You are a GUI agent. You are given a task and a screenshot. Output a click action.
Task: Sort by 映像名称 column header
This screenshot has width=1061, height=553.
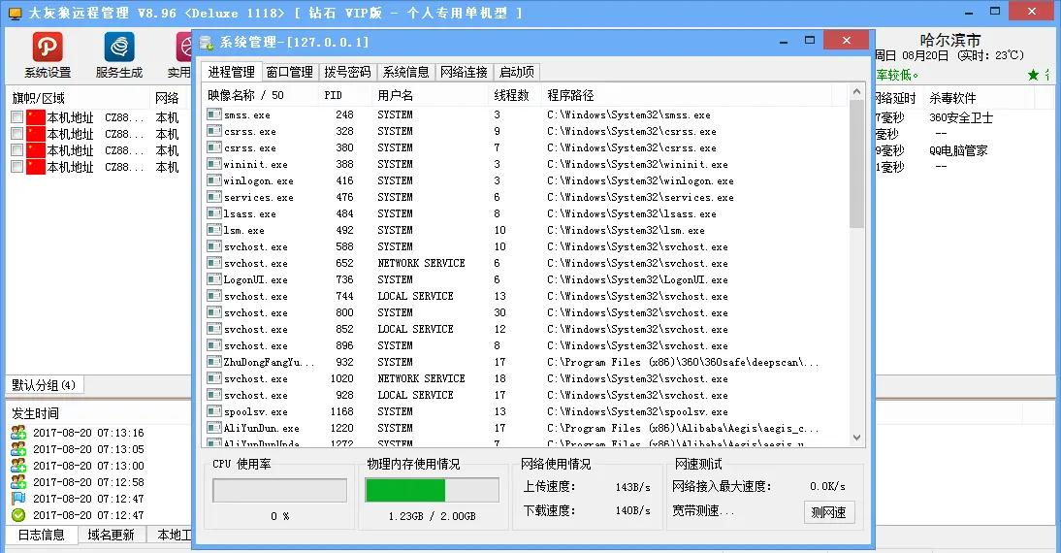(260, 95)
